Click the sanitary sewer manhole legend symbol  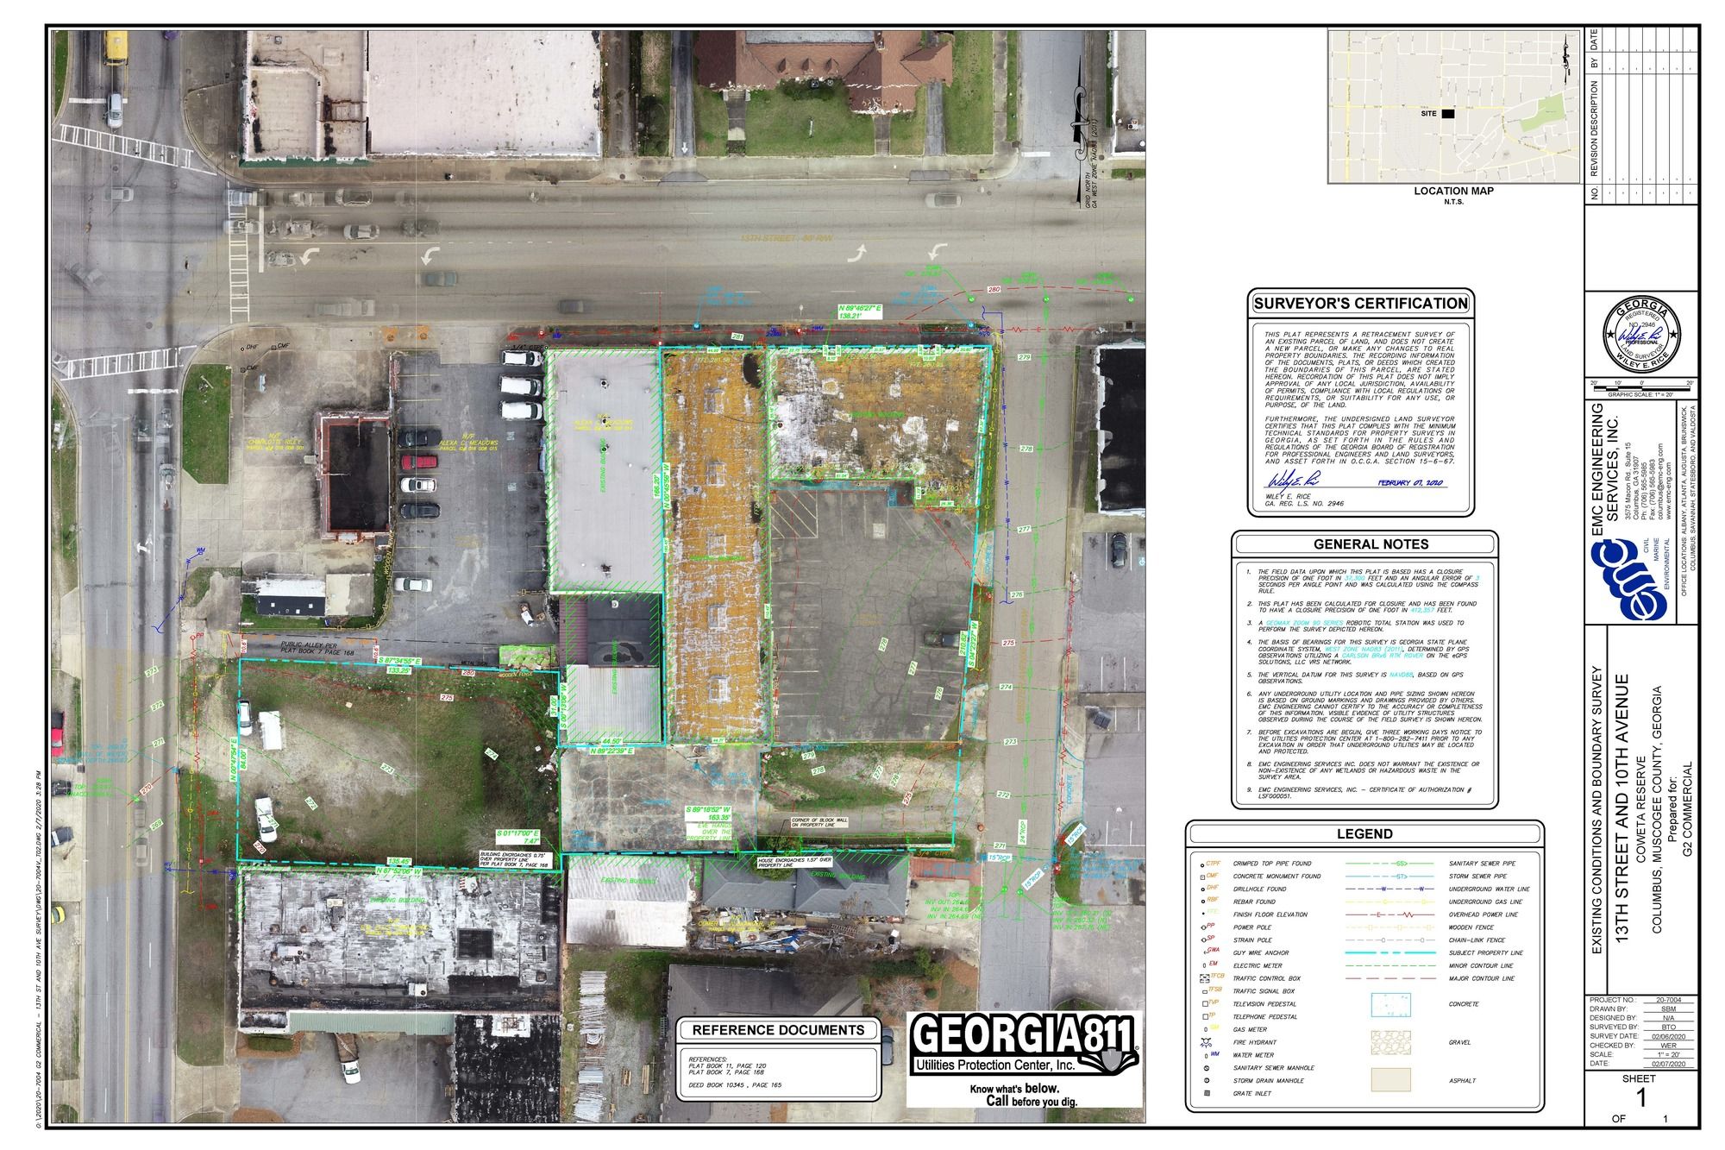click(1207, 1067)
